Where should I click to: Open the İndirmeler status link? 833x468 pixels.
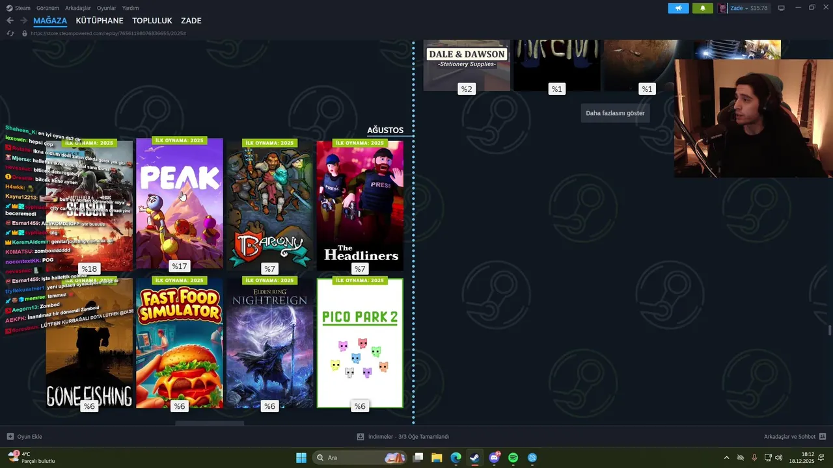point(409,437)
